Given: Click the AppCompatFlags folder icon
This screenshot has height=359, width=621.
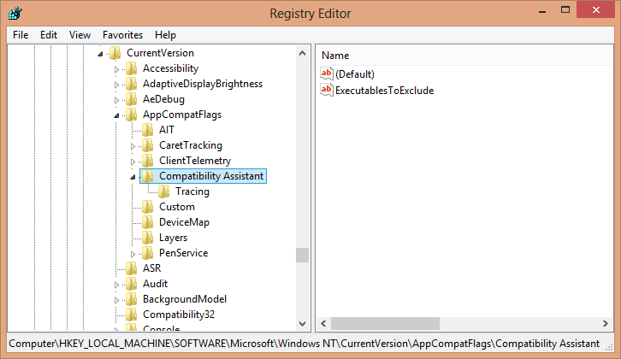Looking at the screenshot, I should point(131,115).
